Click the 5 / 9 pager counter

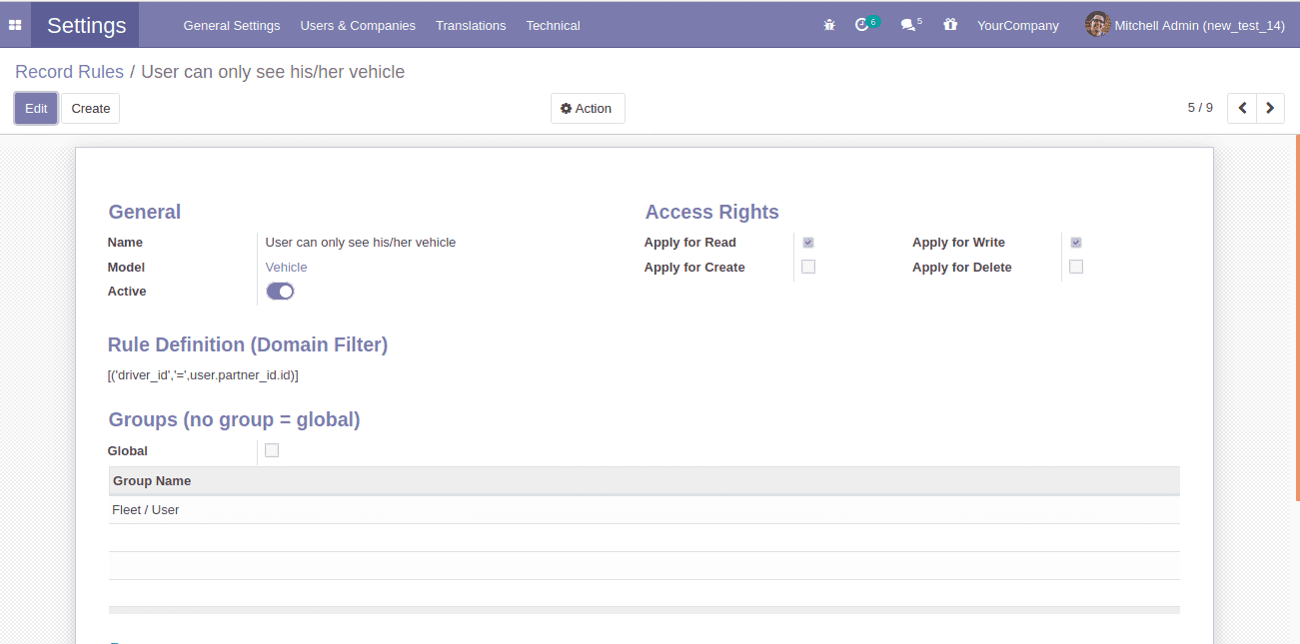coord(1200,108)
